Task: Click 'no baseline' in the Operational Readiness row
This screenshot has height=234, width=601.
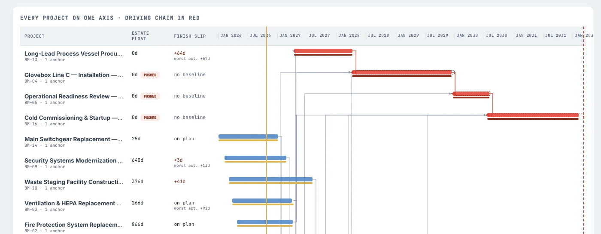Action: click(x=190, y=96)
